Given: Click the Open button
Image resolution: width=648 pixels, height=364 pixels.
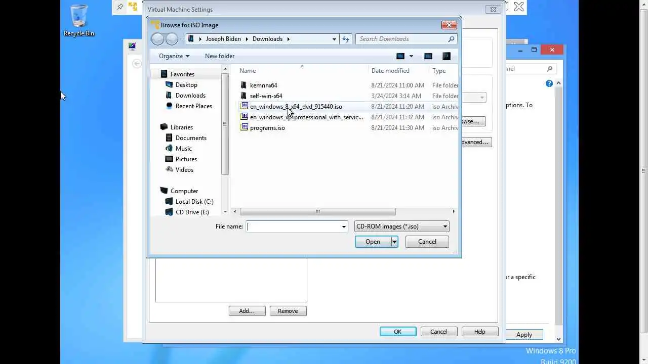Looking at the screenshot, I should (373, 242).
